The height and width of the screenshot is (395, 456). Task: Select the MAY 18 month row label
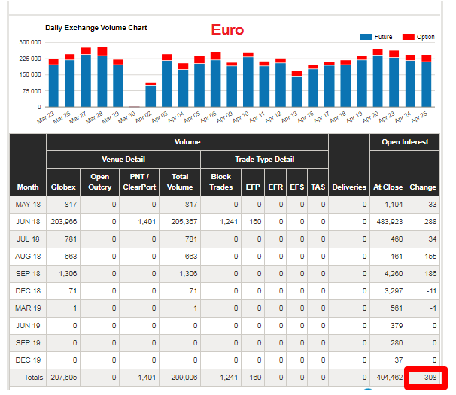click(x=28, y=205)
